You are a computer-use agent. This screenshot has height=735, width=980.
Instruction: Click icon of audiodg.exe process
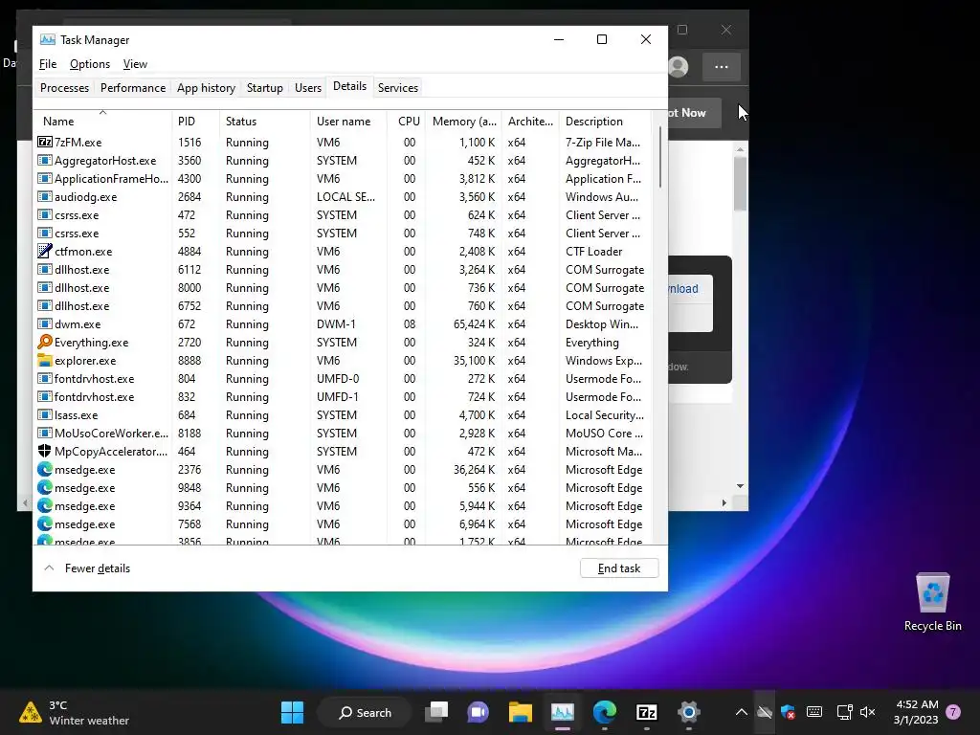click(44, 196)
